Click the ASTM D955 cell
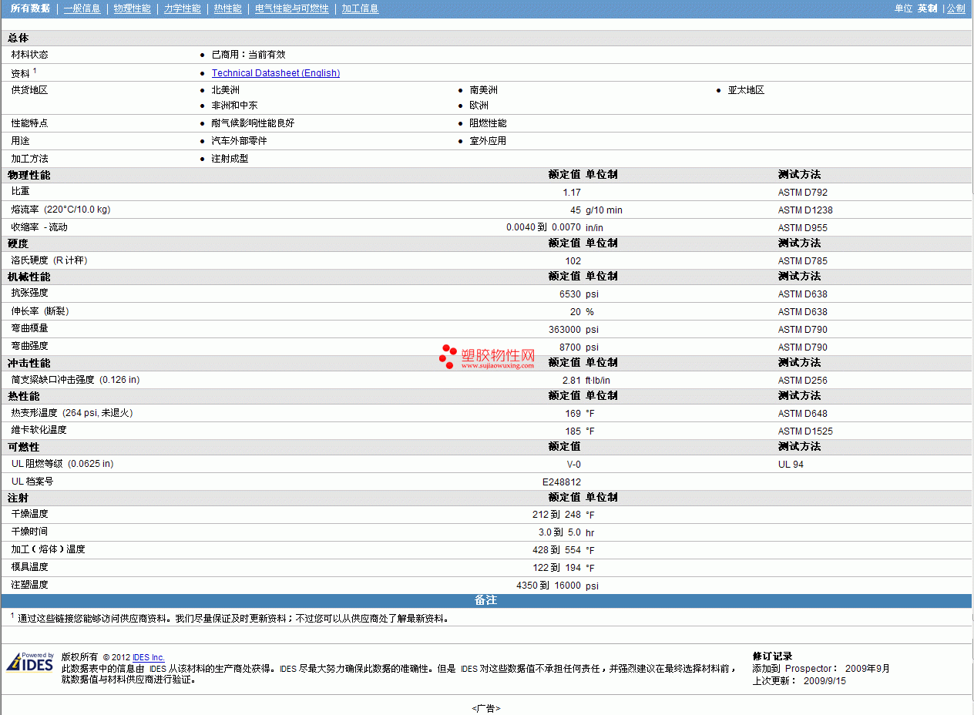Viewport: 974px width, 715px height. pyautogui.click(x=803, y=228)
